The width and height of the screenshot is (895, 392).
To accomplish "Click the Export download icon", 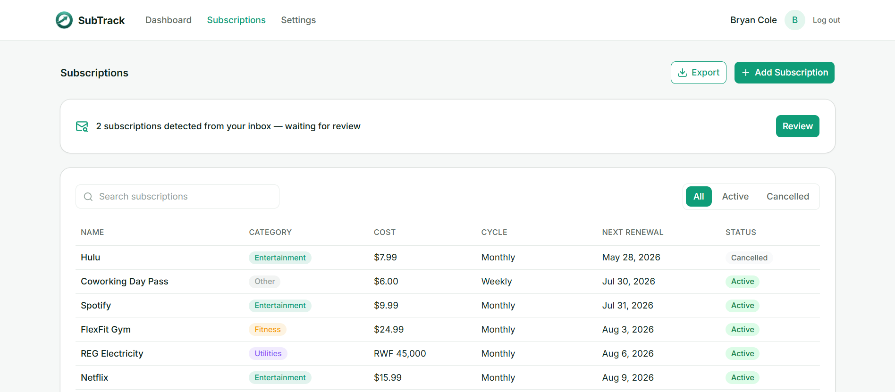I will pyautogui.click(x=683, y=73).
